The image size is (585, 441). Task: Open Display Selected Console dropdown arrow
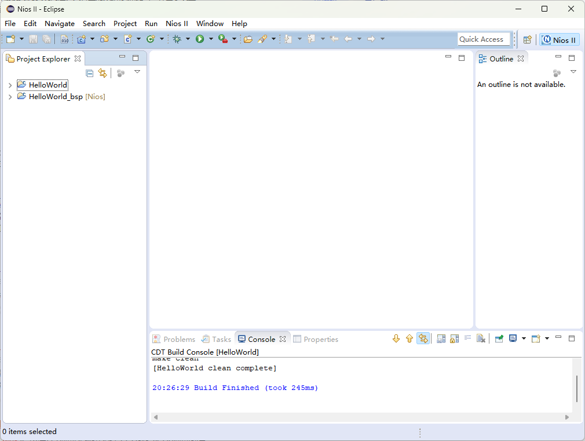pos(524,338)
